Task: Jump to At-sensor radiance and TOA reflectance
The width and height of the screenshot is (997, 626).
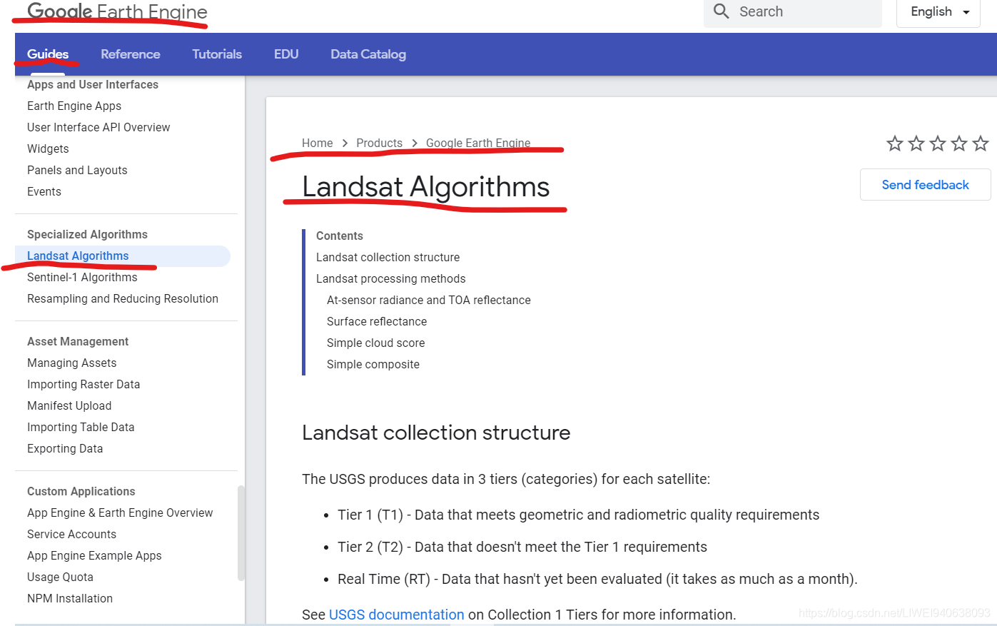Action: pyautogui.click(x=428, y=300)
